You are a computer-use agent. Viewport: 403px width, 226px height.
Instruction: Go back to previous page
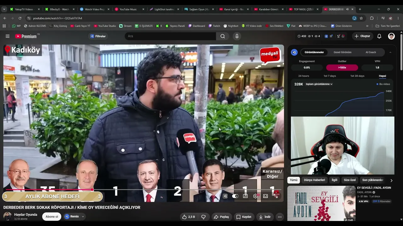click(x=5, y=18)
